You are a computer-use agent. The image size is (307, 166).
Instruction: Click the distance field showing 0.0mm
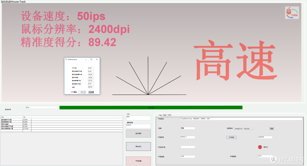point(138,126)
